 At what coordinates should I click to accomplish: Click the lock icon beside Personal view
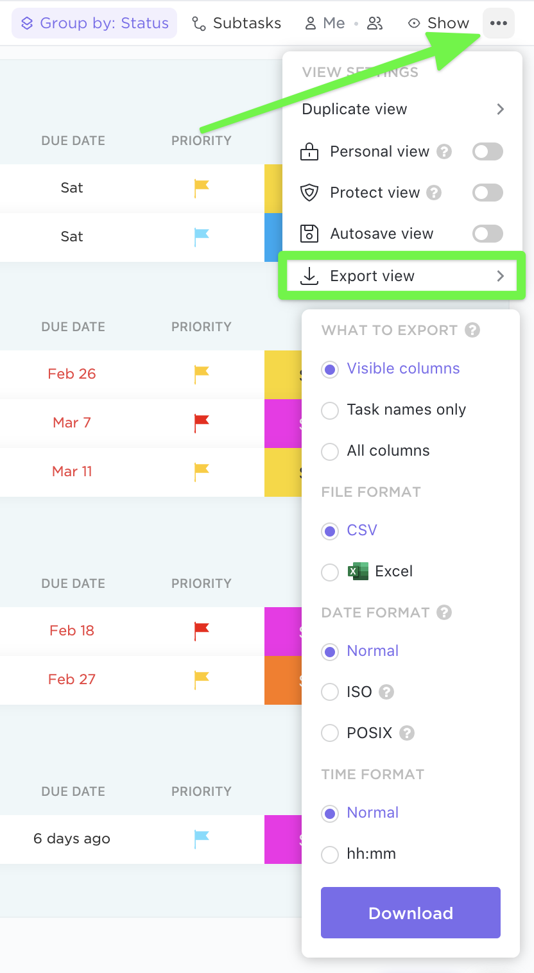tap(310, 151)
